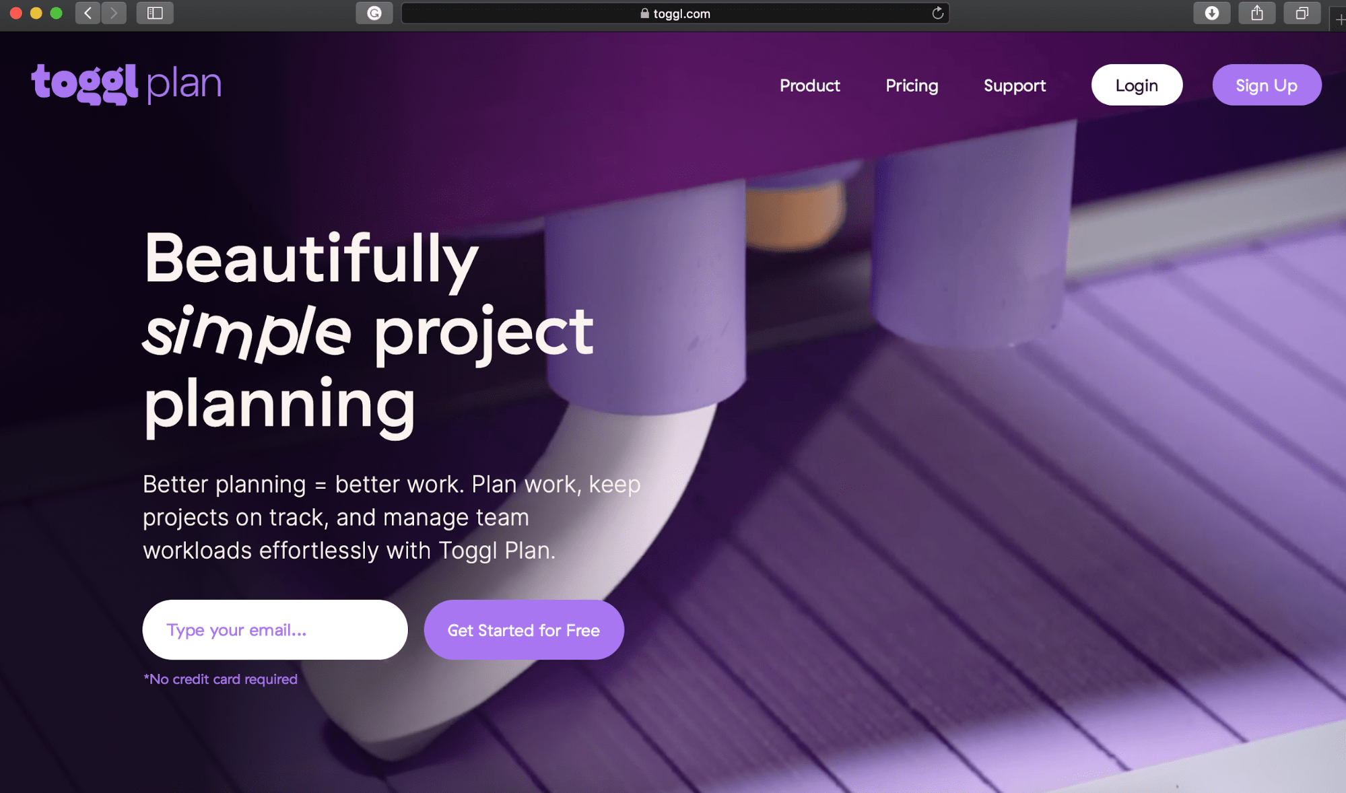Click the green fullscreen window button

pos(57,13)
